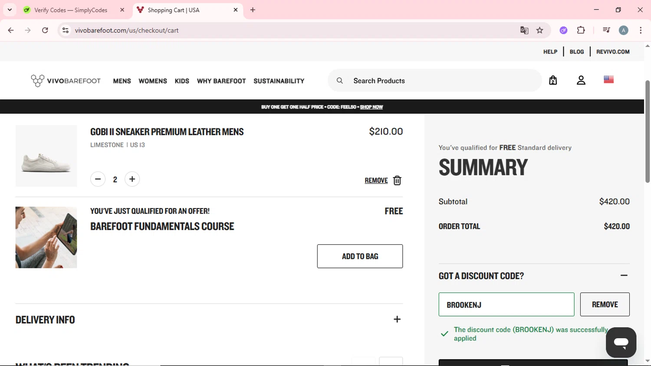Remove the BROOKENJ discount code
This screenshot has width=651, height=366.
click(x=605, y=304)
